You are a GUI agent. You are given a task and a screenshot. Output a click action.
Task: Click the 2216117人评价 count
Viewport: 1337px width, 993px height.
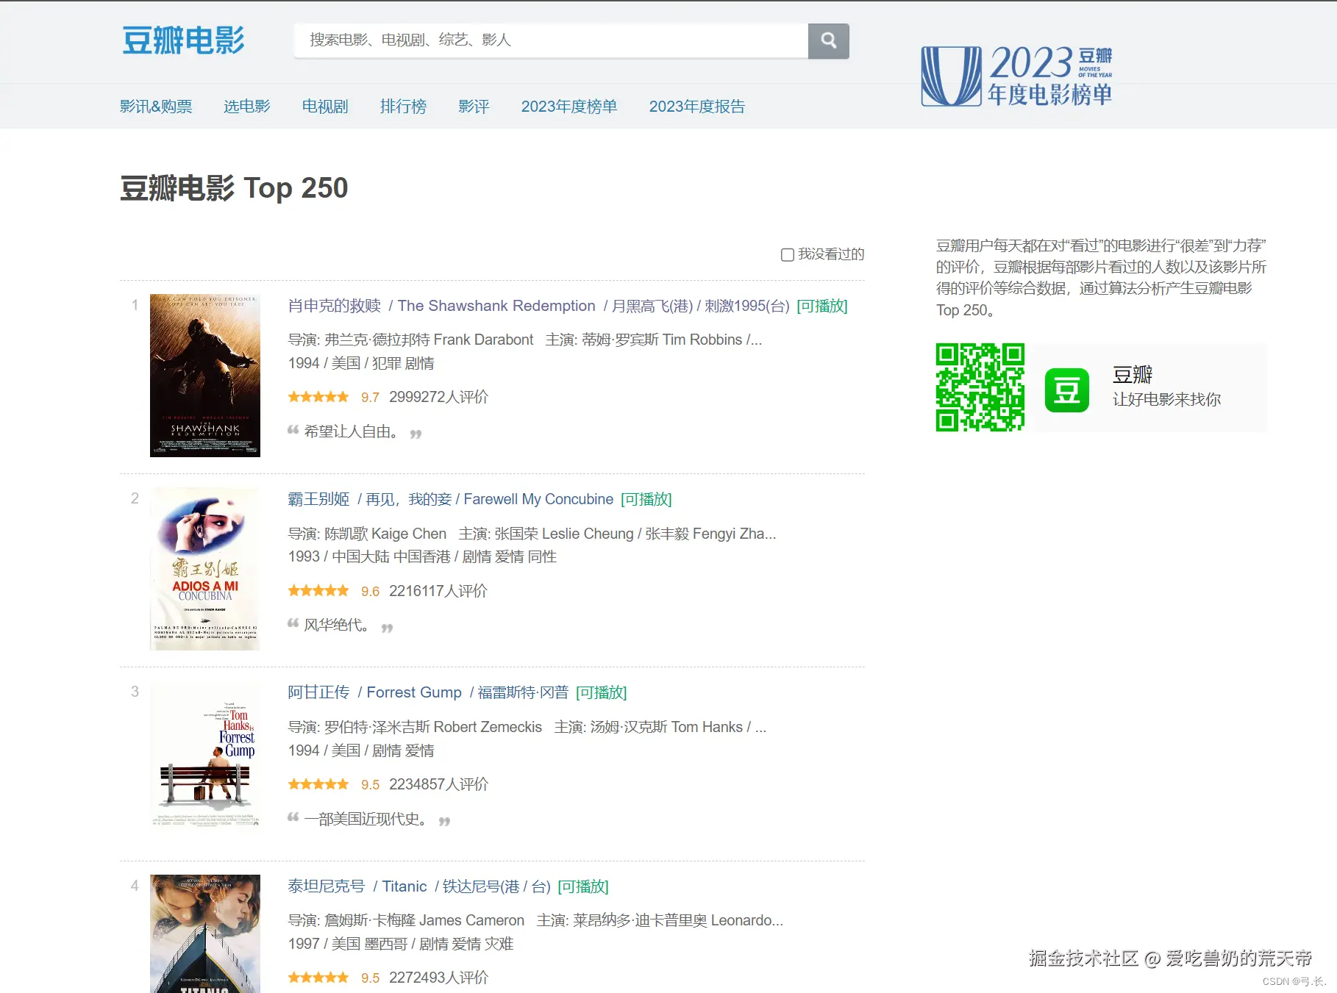[438, 591]
